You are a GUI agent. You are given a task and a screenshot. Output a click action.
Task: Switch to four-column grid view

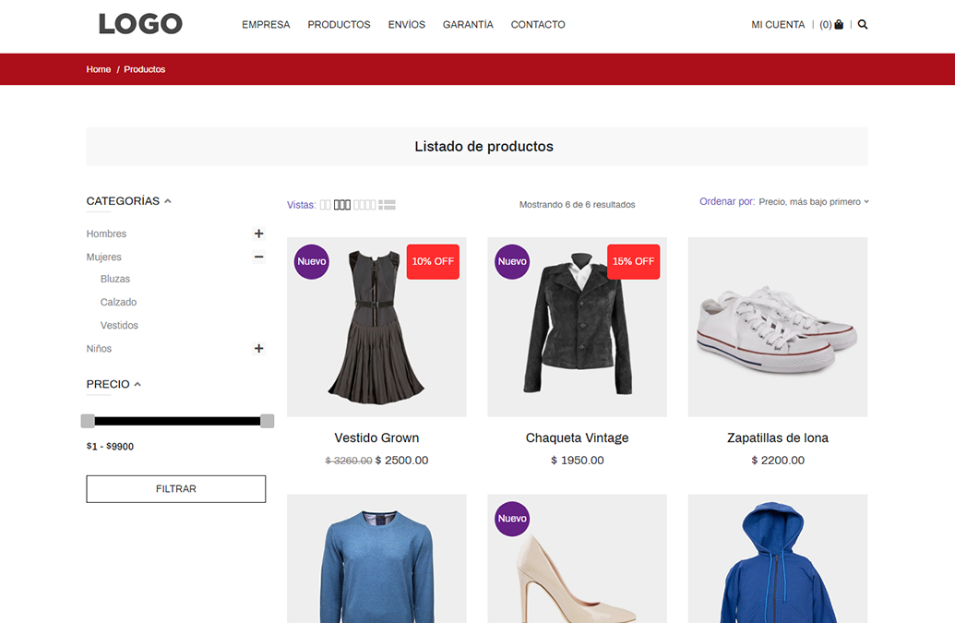coord(364,205)
